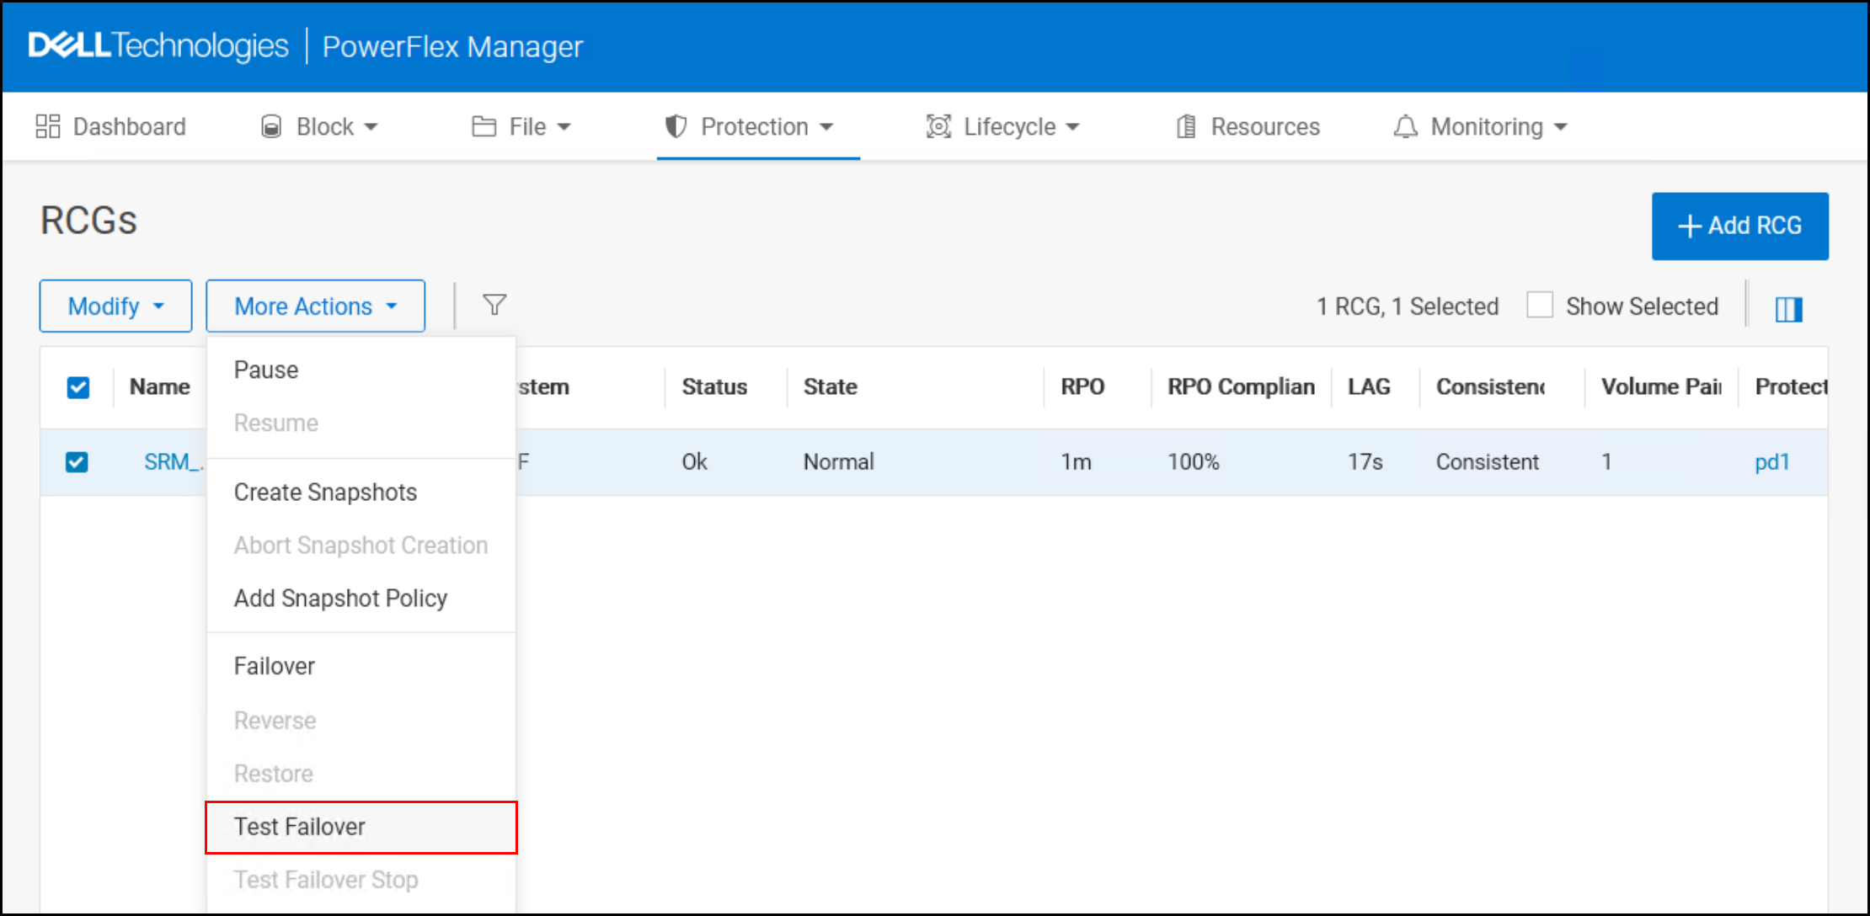
Task: Click the LAG column header
Action: [1369, 386]
